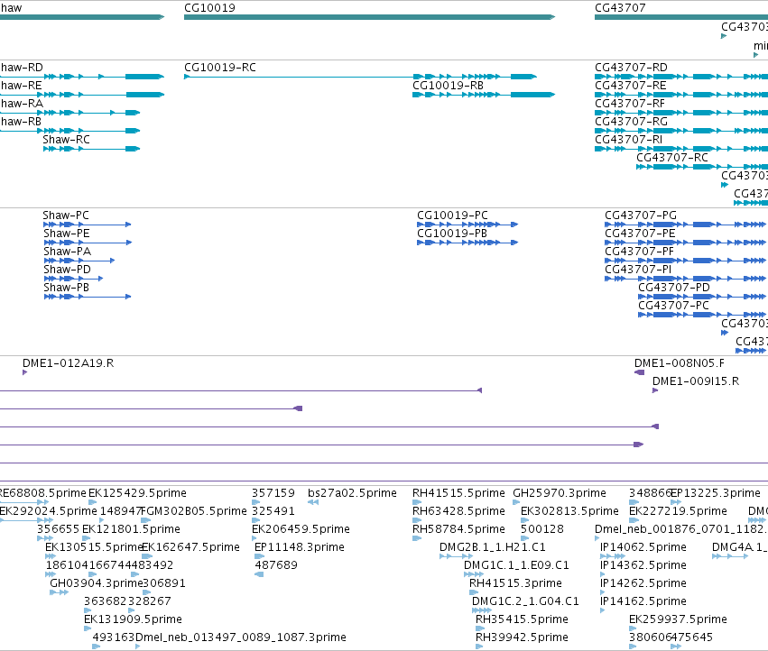Click the RH41515.5prime EST label
The width and height of the screenshot is (768, 651).
click(458, 493)
